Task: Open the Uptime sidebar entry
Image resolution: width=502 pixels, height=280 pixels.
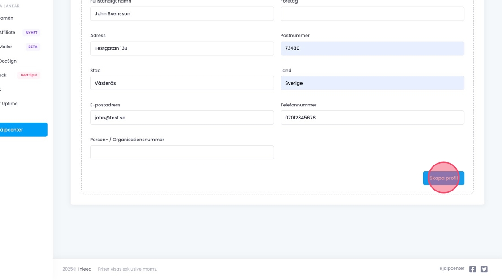Action: click(x=9, y=104)
